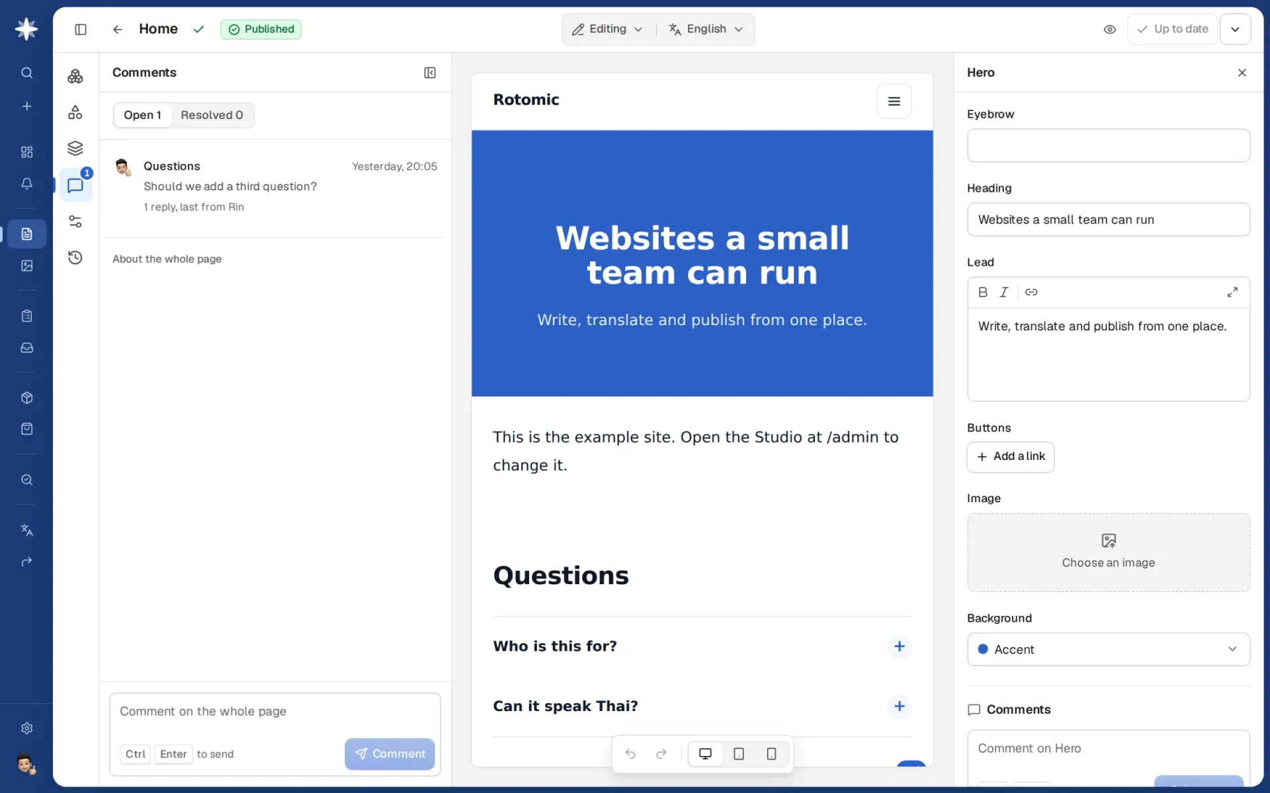Click the plus icon in the left sidebar

pyautogui.click(x=26, y=106)
